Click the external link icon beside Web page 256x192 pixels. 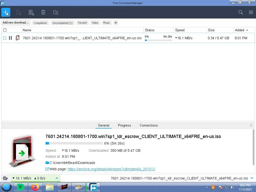[x=47, y=169]
